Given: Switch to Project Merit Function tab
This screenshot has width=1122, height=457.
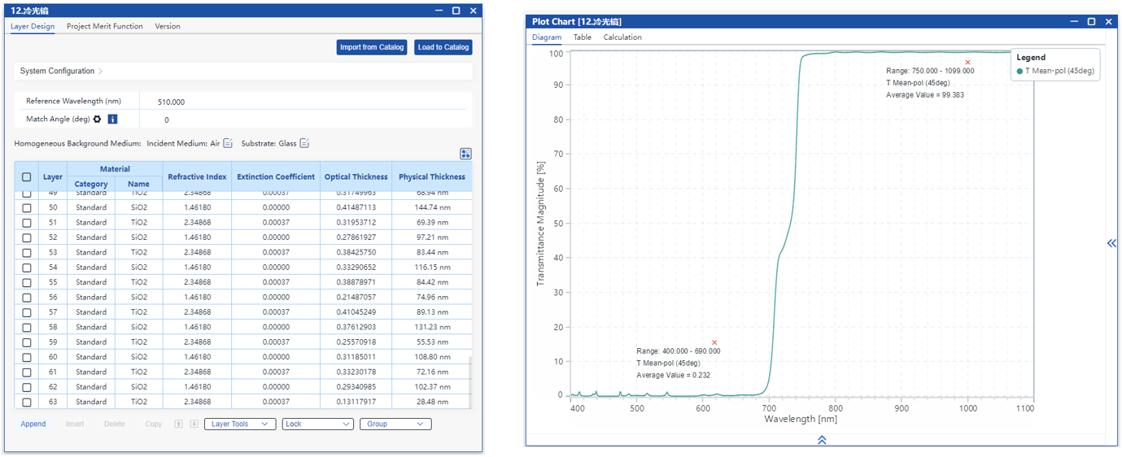Looking at the screenshot, I should tap(104, 26).
